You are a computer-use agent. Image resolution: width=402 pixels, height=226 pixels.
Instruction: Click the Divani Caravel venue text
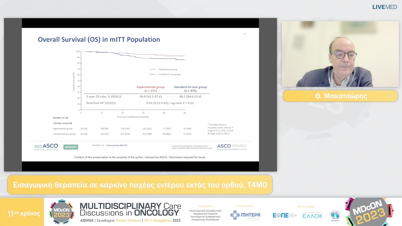pos(137,220)
